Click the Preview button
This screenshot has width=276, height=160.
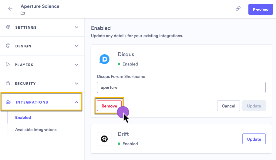pos(261,9)
